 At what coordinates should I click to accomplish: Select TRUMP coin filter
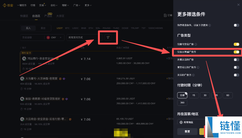point(135,28)
